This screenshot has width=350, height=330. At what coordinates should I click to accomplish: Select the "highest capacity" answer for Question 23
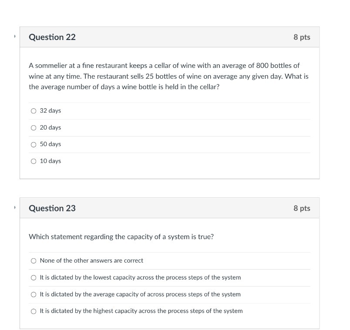pyautogui.click(x=34, y=311)
